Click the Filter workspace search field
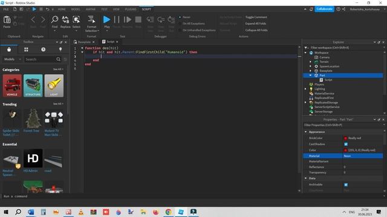The image size is (387, 217). click(x=344, y=48)
